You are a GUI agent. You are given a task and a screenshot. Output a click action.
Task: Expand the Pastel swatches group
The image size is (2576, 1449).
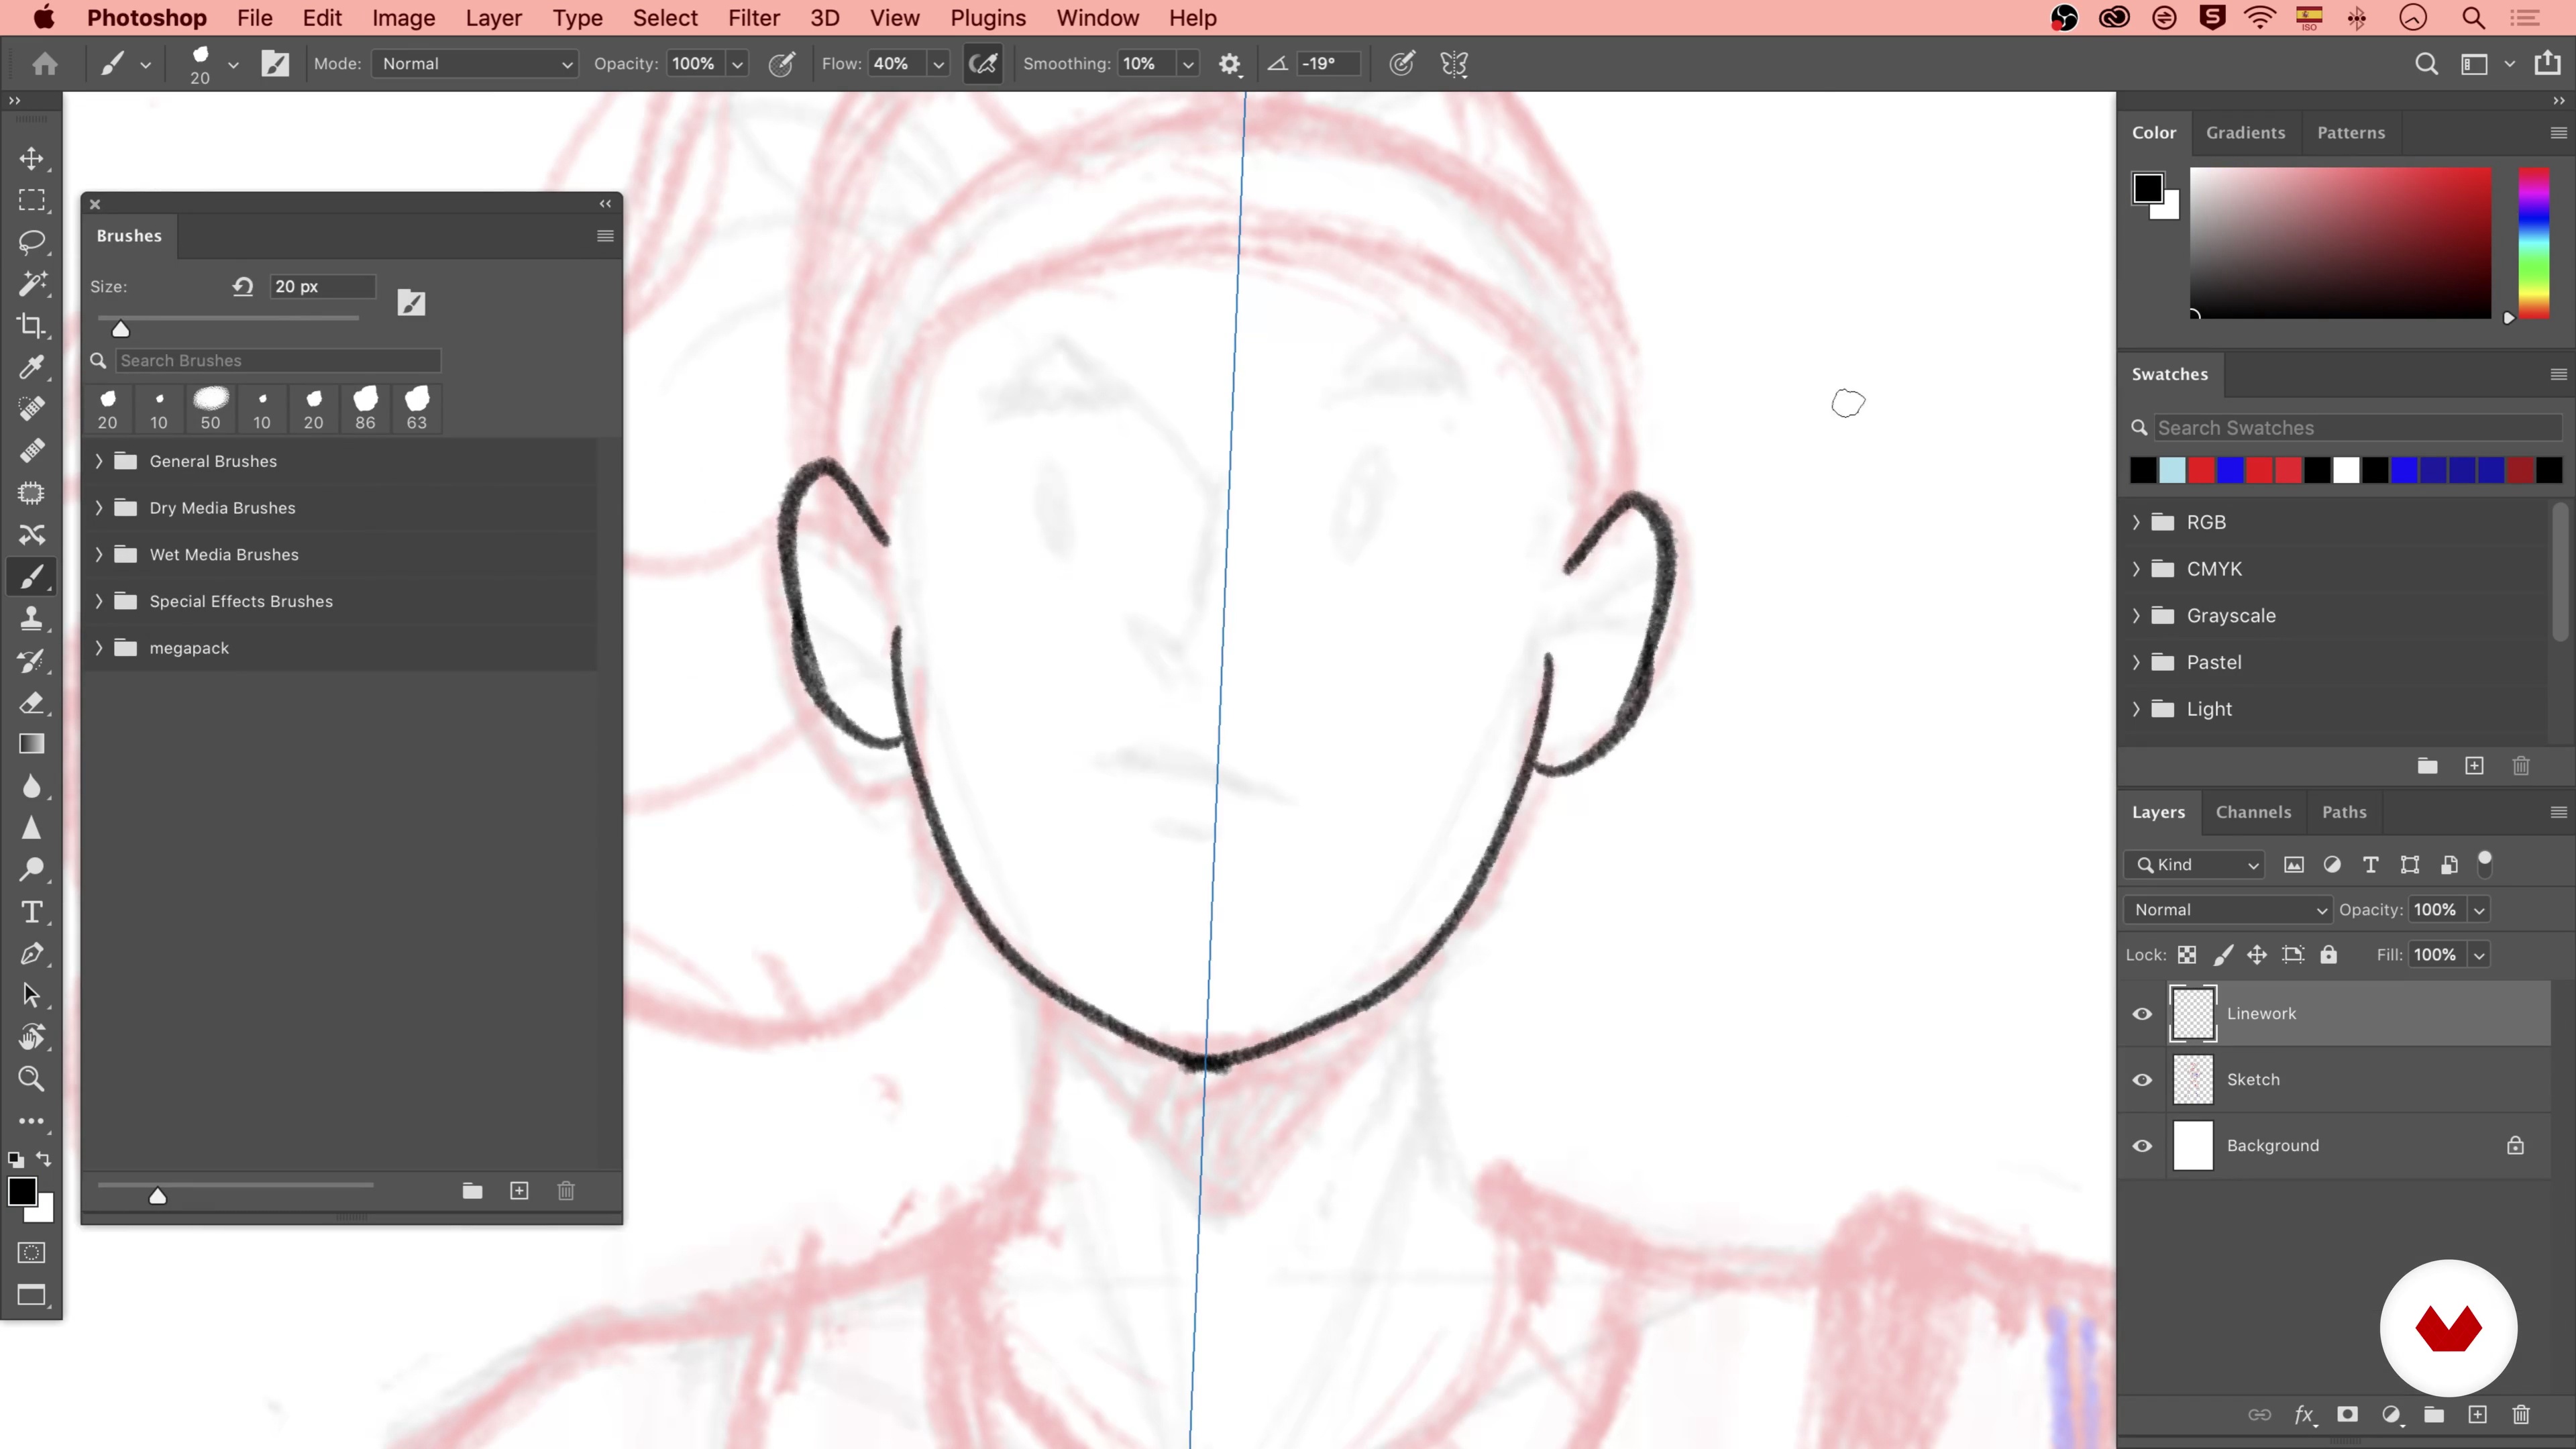point(2136,662)
